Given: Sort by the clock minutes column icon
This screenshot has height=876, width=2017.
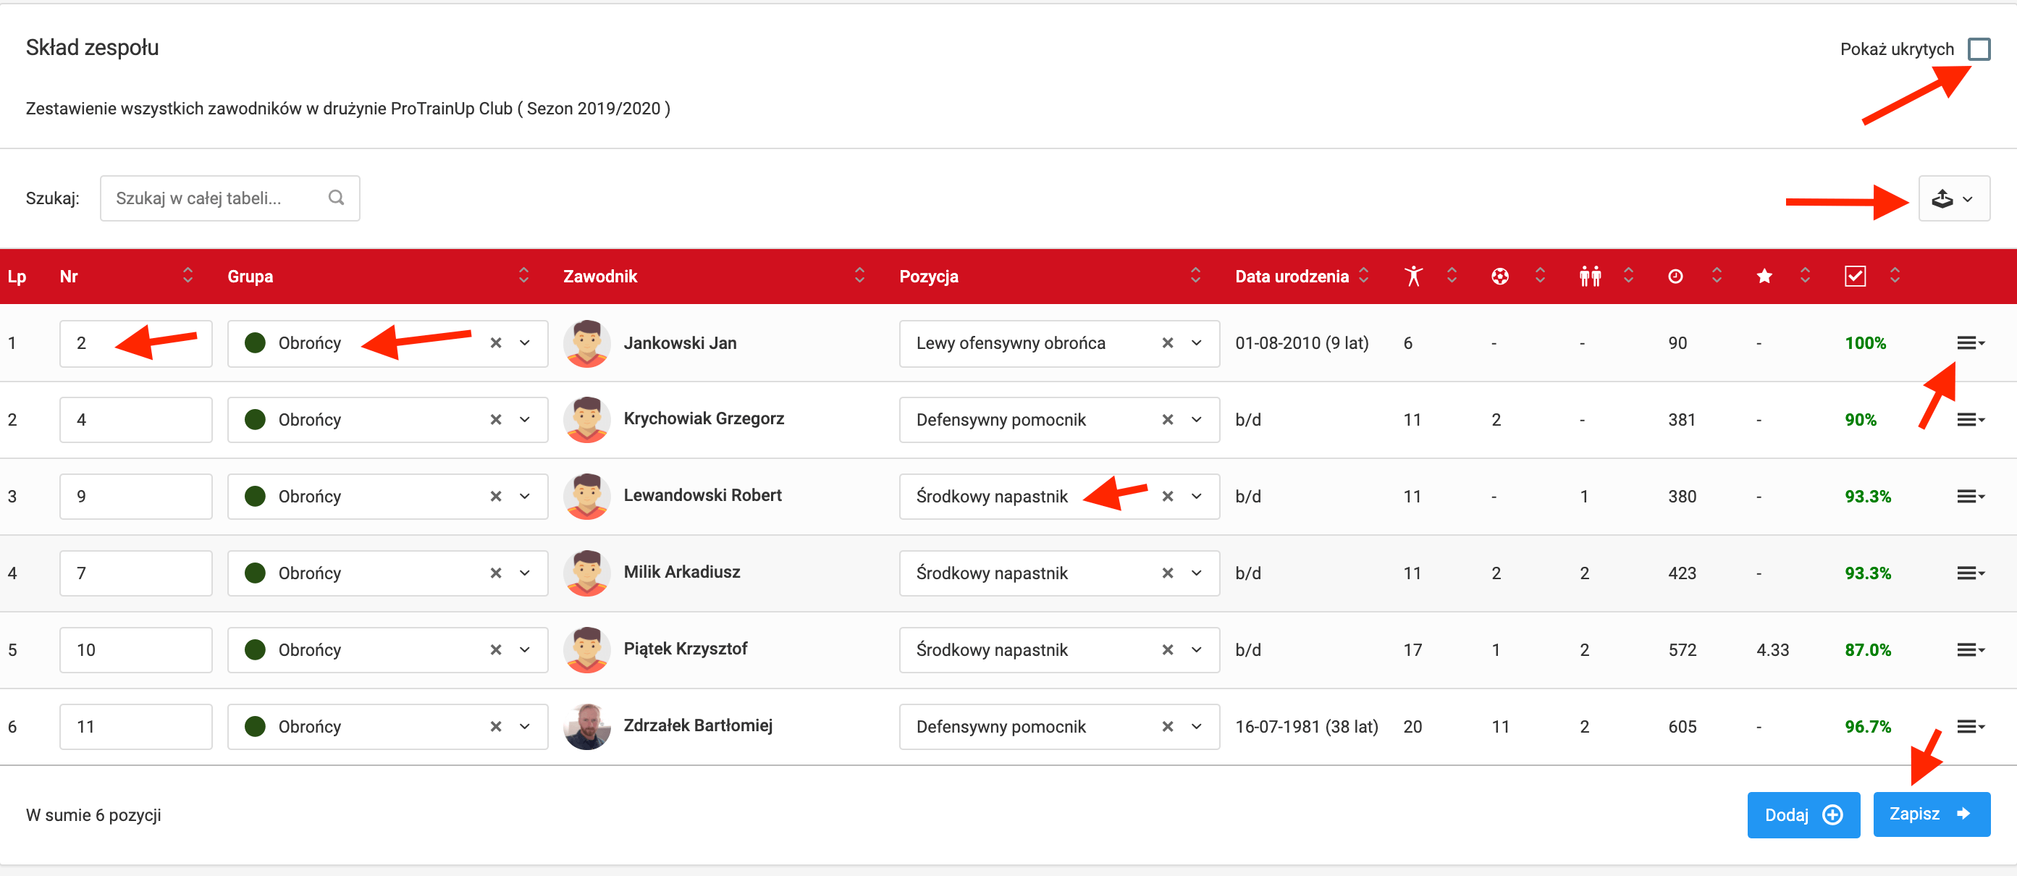Looking at the screenshot, I should tap(1675, 277).
